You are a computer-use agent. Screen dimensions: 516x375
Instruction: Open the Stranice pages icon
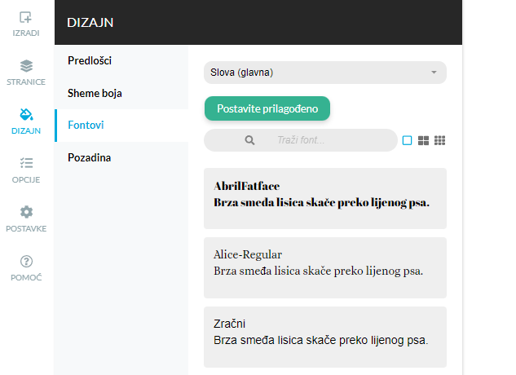tap(26, 66)
